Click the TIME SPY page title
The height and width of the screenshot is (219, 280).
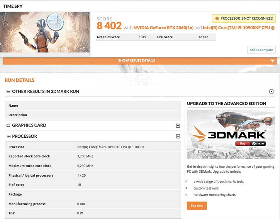[x=13, y=6]
